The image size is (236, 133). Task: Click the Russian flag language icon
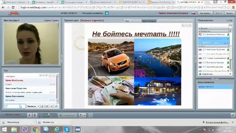pyautogui.click(x=193, y=13)
